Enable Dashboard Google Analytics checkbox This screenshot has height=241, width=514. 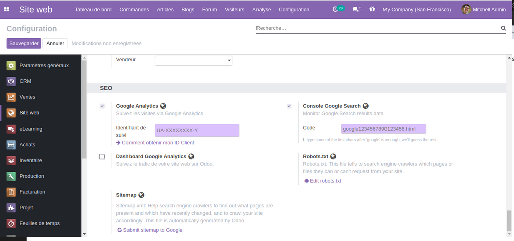(x=102, y=157)
